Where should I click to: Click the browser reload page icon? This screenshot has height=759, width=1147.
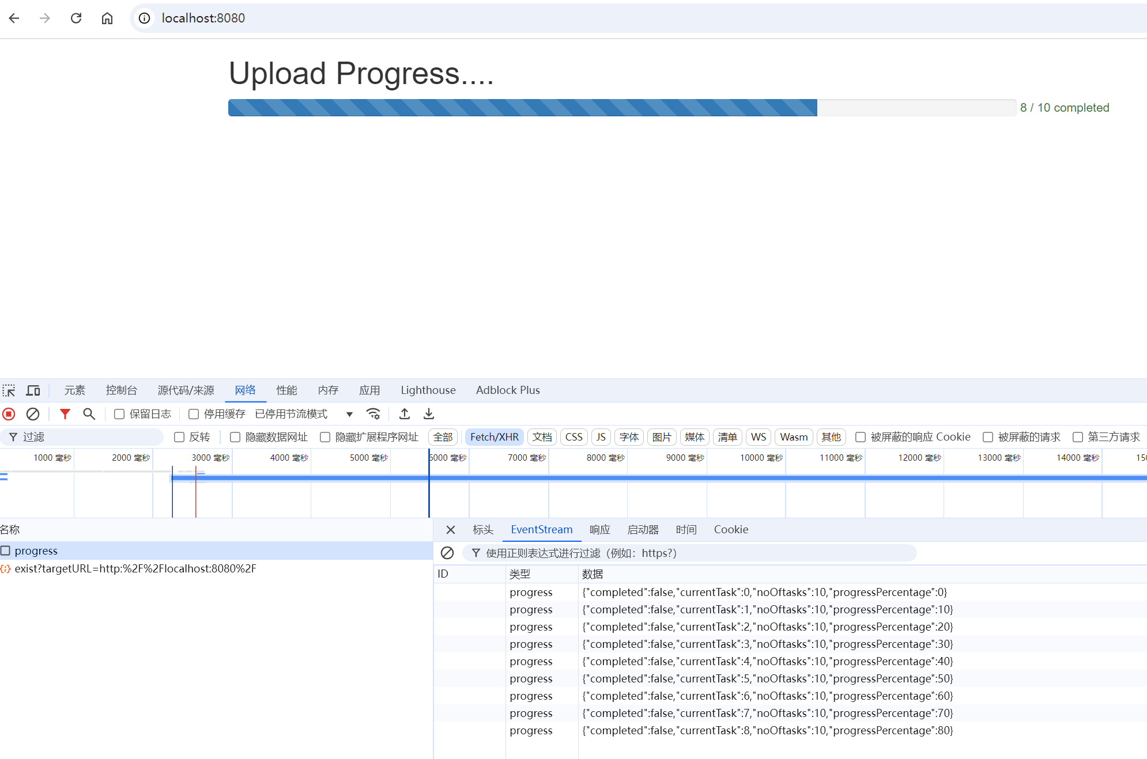pos(76,18)
